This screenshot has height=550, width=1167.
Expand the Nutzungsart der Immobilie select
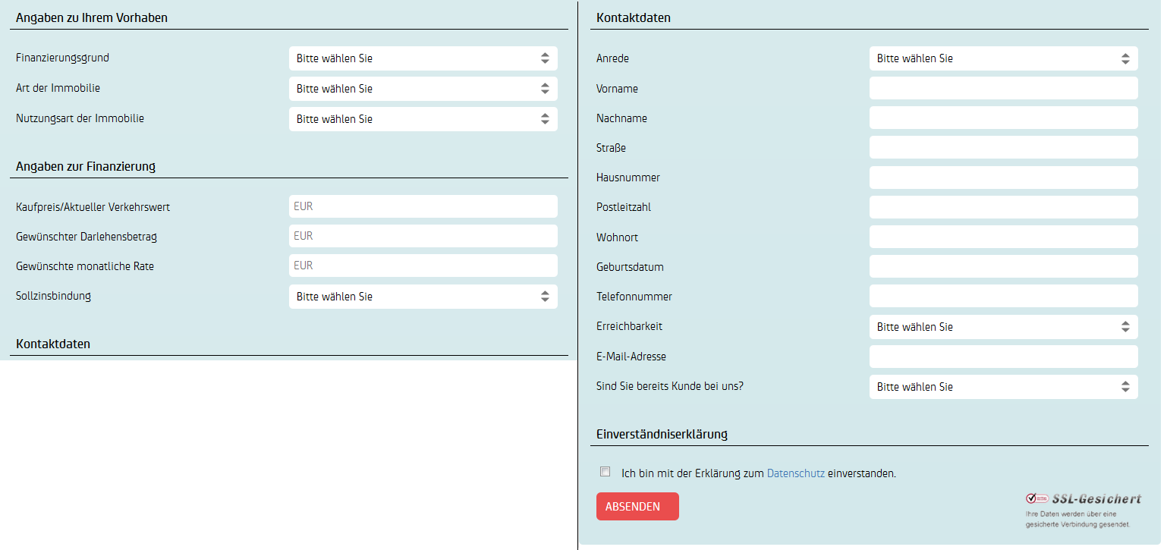coord(423,119)
